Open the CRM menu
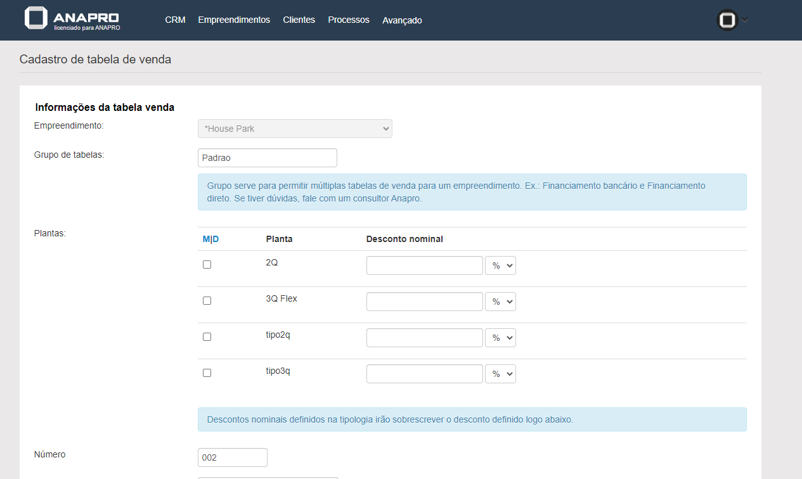 pos(175,20)
